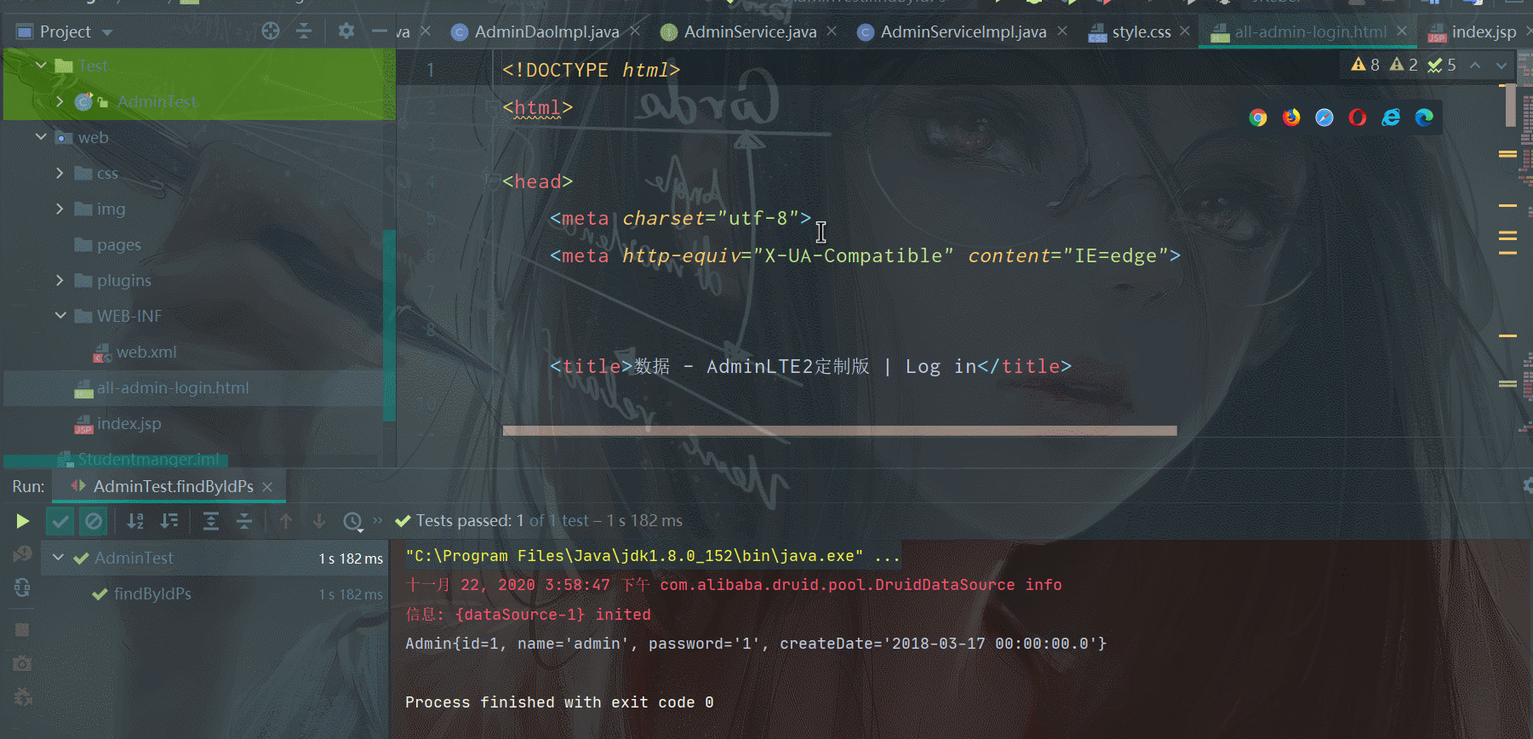This screenshot has width=1533, height=739.
Task: Collapse AdminTest in test results tree
Action: point(58,558)
